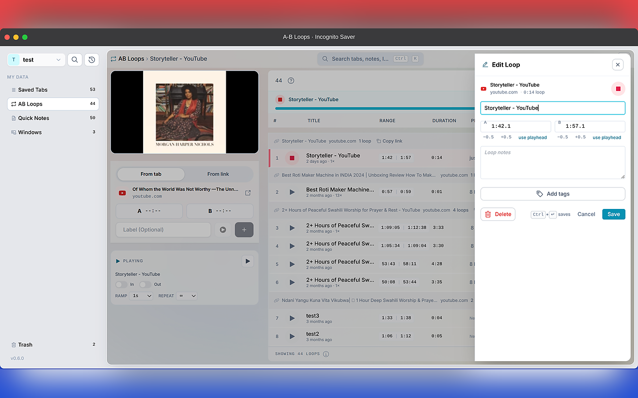The image size is (638, 398).
Task: Click use playhead under the A time
Action: (x=532, y=137)
